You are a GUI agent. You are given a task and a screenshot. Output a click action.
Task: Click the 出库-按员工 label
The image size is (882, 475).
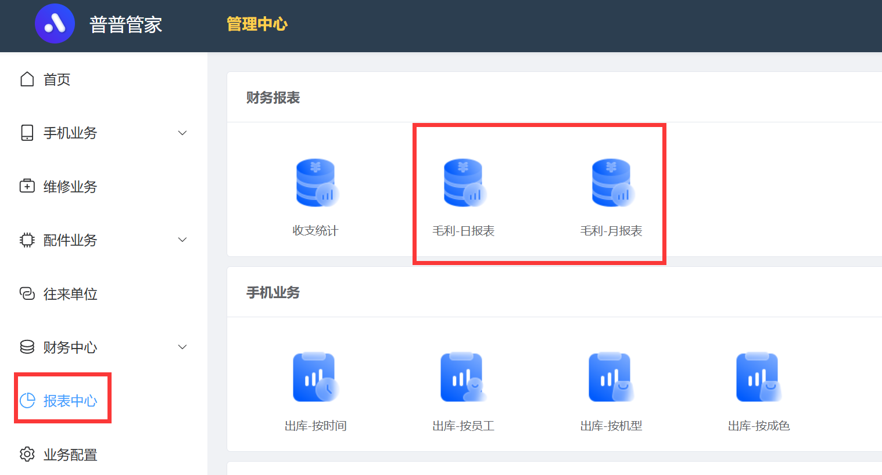tap(463, 426)
